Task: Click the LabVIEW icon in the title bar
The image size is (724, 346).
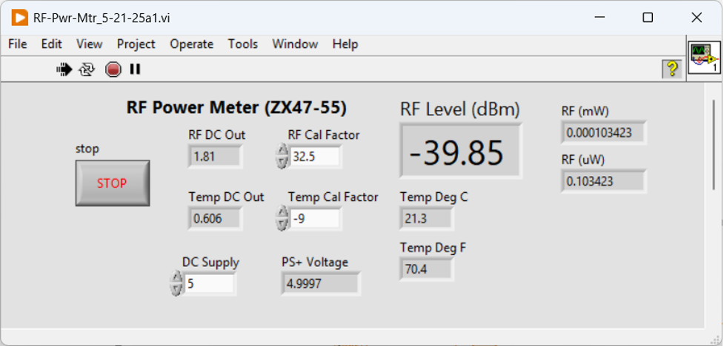Action: [x=19, y=18]
